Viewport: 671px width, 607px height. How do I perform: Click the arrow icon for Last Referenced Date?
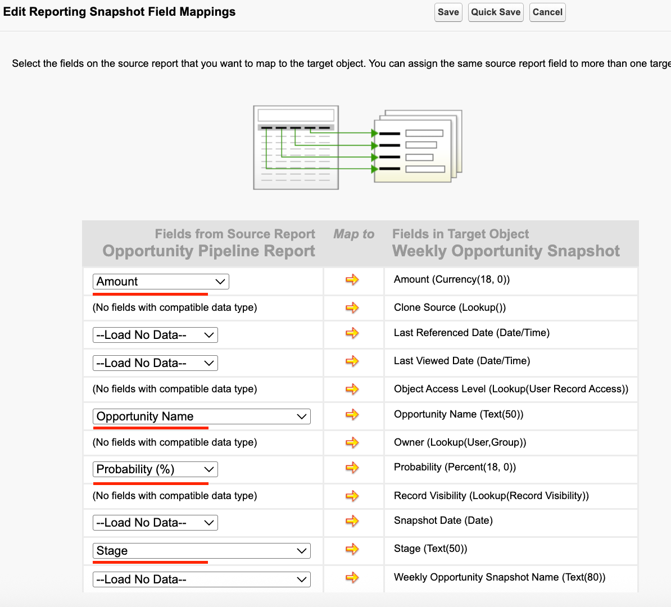click(352, 333)
